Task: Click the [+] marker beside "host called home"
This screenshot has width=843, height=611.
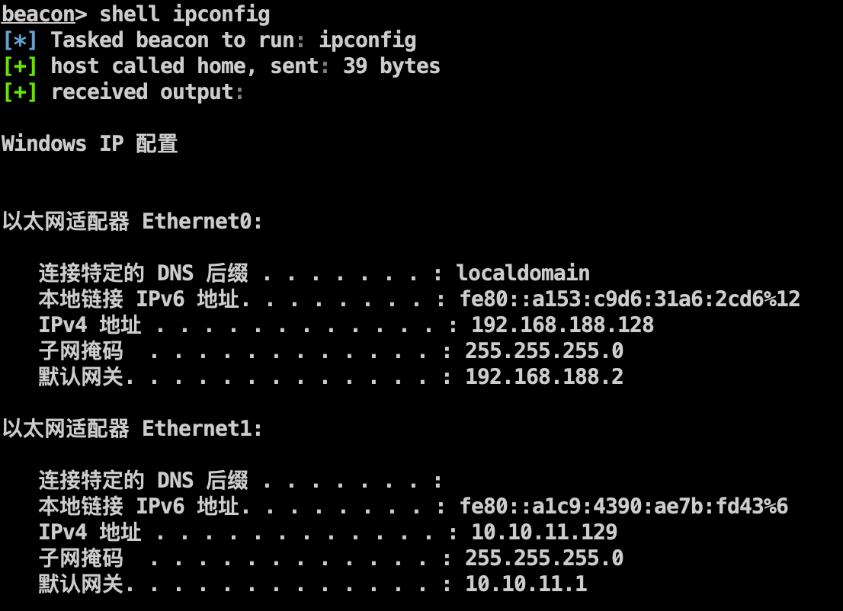Action: [20, 66]
